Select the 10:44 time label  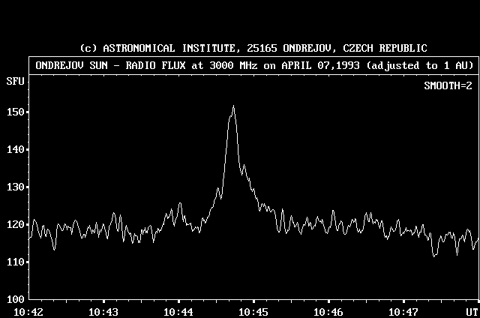pyautogui.click(x=178, y=311)
